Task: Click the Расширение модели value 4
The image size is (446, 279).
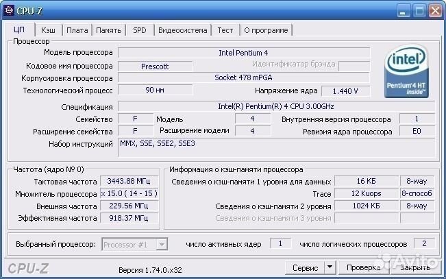Action: click(253, 131)
